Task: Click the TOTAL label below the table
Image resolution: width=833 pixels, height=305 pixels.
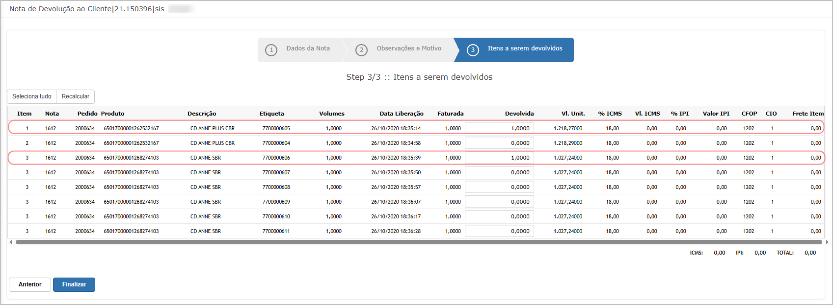Action: [x=785, y=253]
